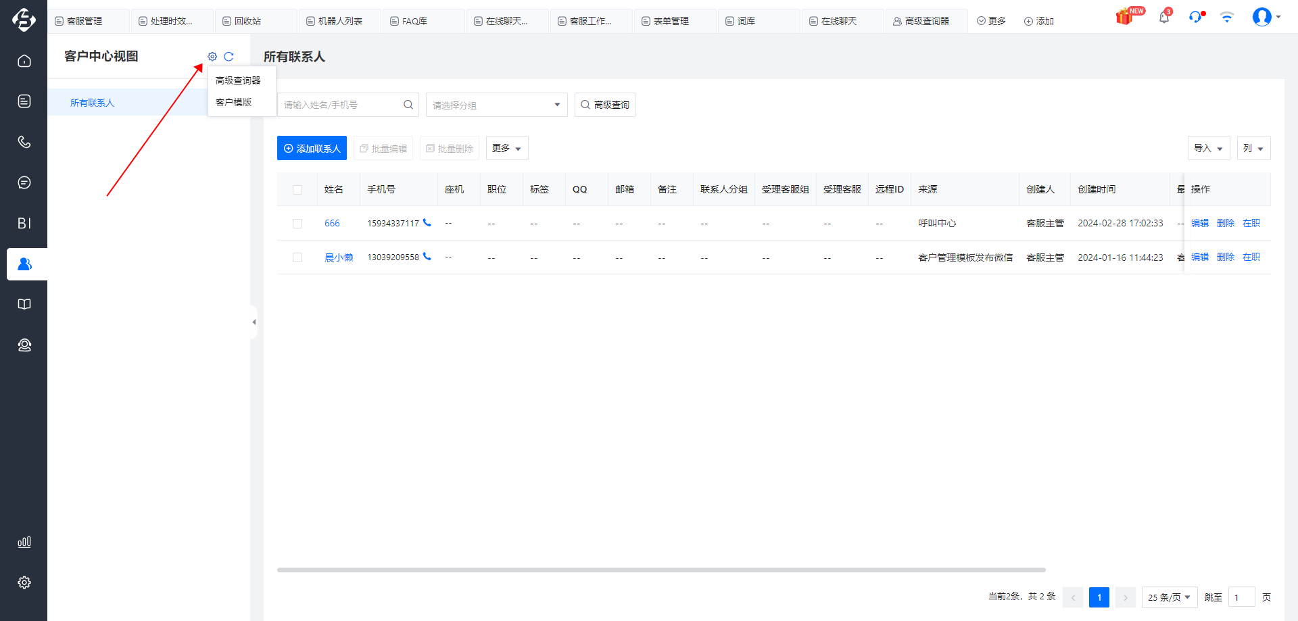Image resolution: width=1298 pixels, height=621 pixels.
Task: Switch to the FAQ库 tab
Action: click(414, 21)
